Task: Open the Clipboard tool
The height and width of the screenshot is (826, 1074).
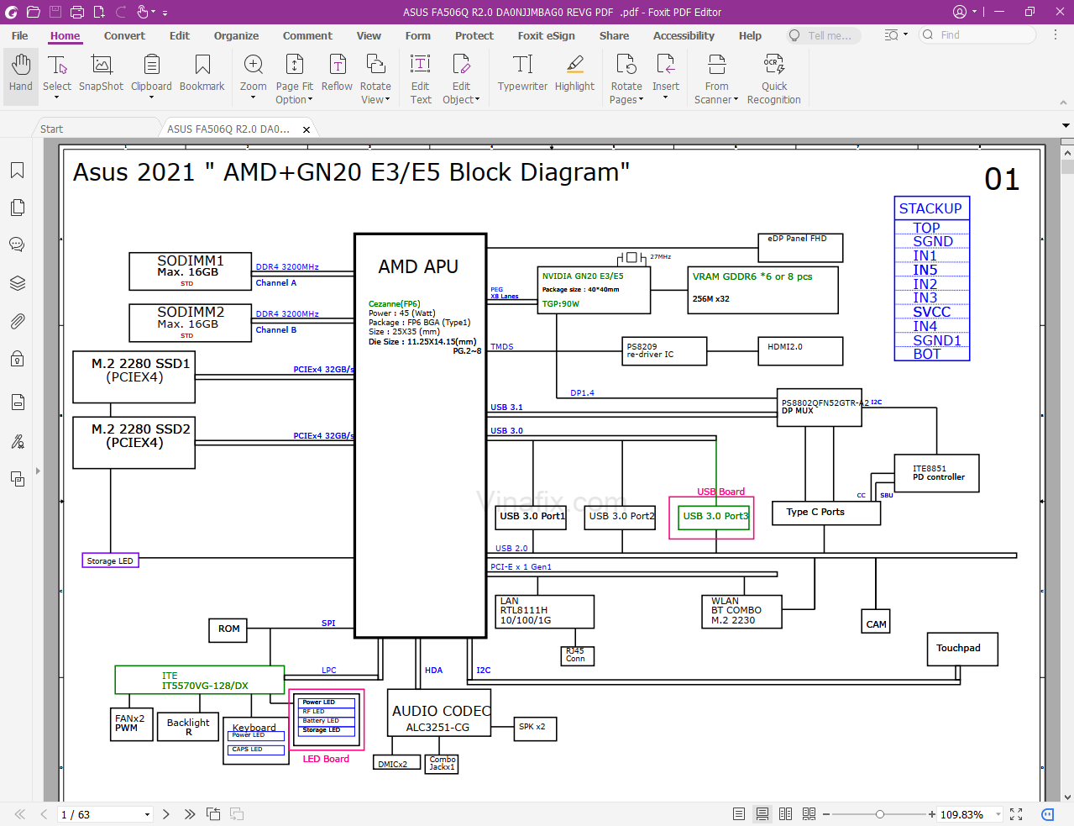Action: [x=151, y=77]
